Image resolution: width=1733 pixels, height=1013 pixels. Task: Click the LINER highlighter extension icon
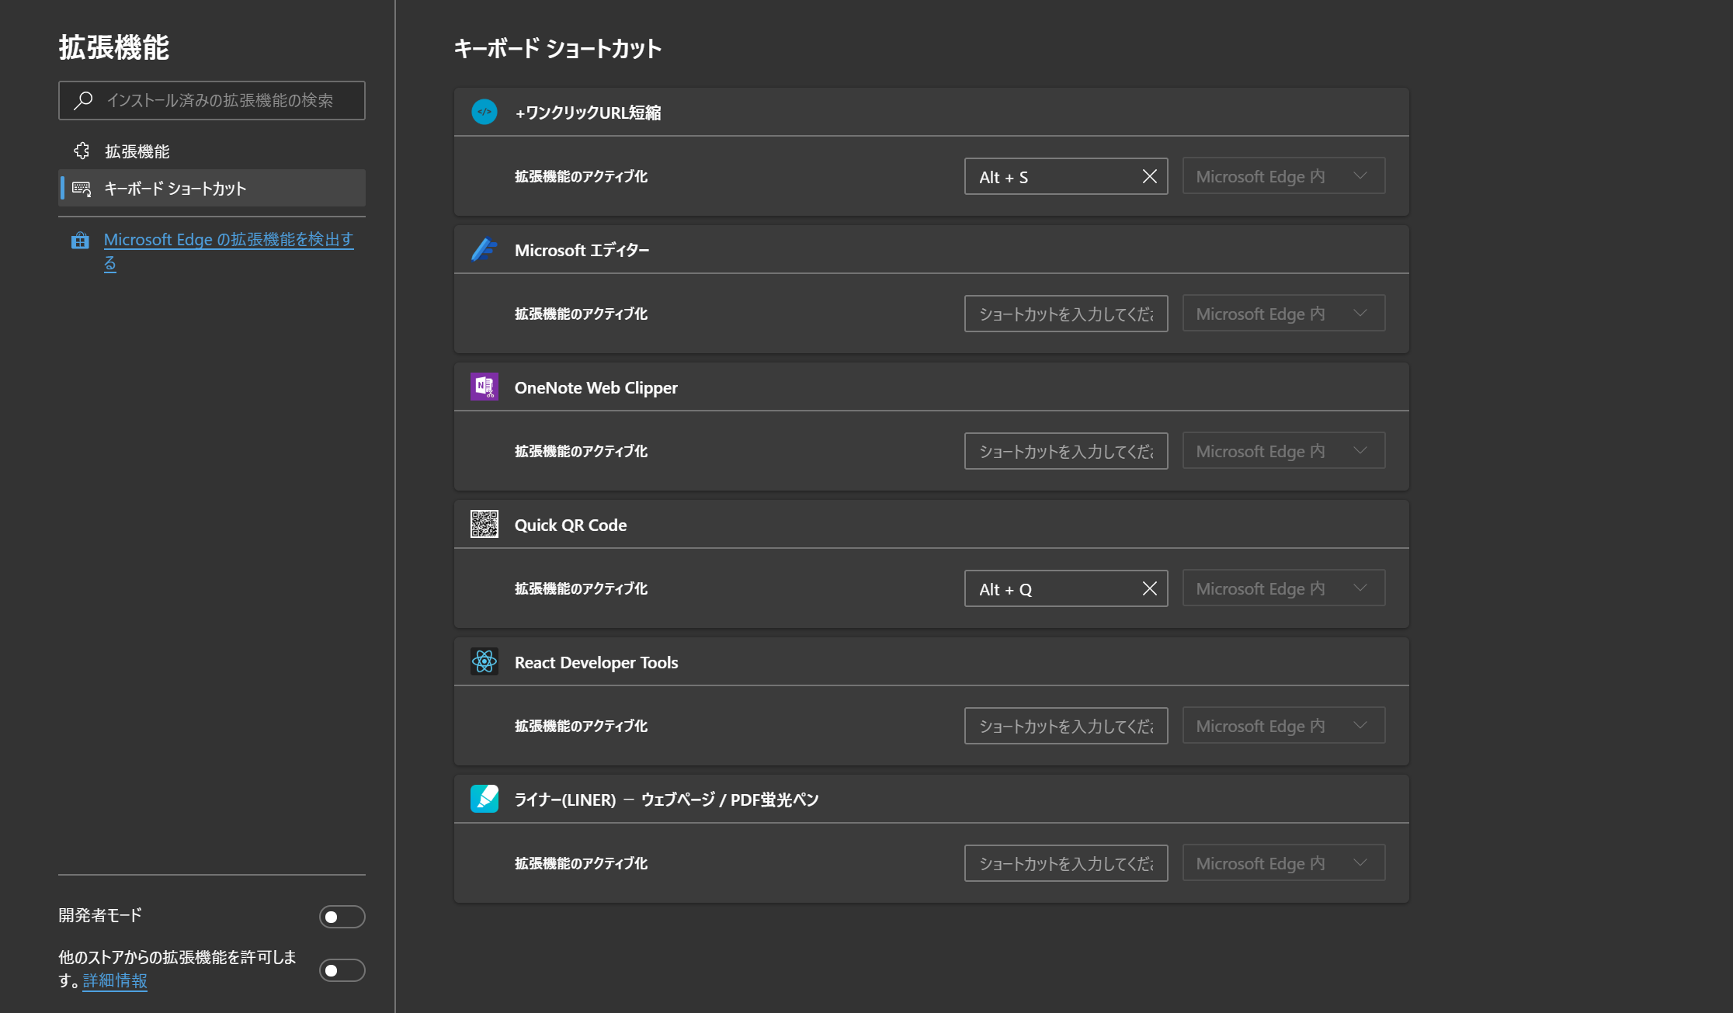(484, 799)
